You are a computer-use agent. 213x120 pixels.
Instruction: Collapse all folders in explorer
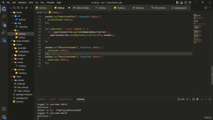[26, 8]
